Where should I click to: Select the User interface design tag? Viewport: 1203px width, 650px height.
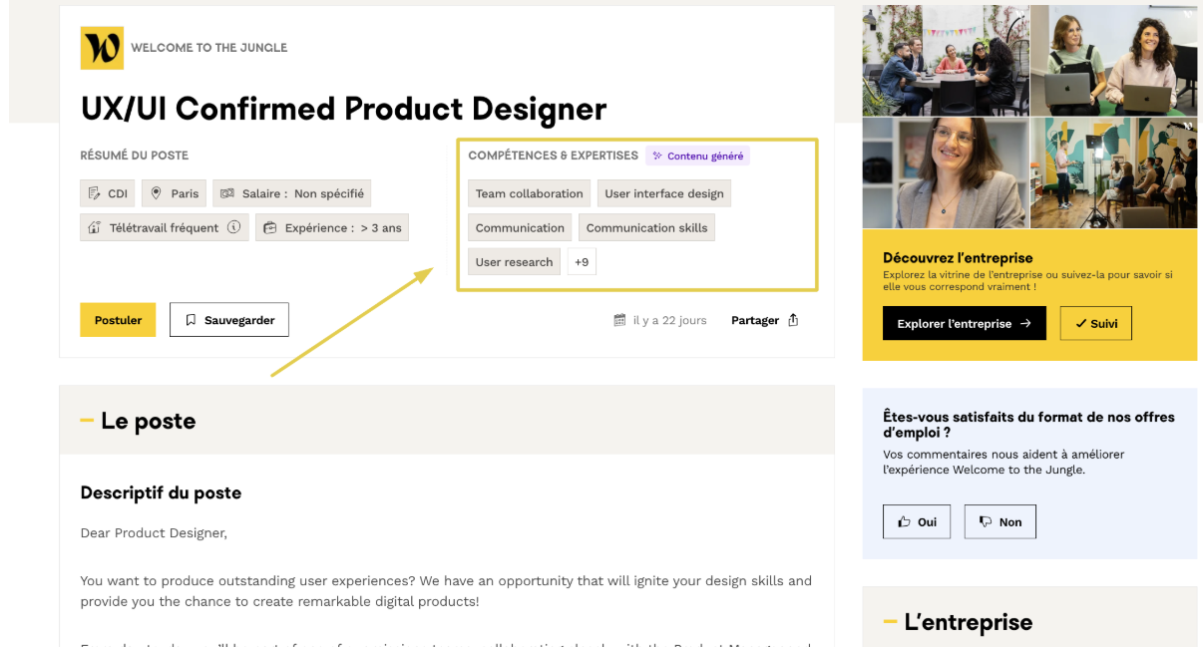(x=663, y=193)
